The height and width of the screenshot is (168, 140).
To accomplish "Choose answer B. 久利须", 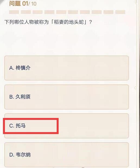I will [66, 97].
